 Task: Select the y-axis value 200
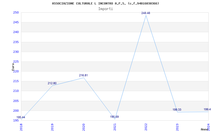16,111
